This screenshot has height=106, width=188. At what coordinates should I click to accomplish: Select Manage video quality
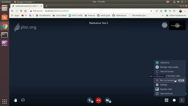pyautogui.click(x=170, y=67)
